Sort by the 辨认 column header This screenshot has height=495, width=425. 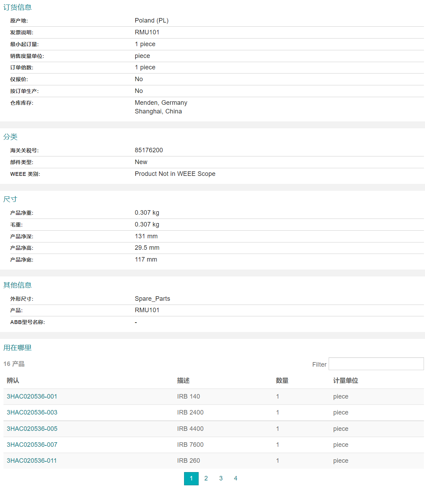pos(13,381)
